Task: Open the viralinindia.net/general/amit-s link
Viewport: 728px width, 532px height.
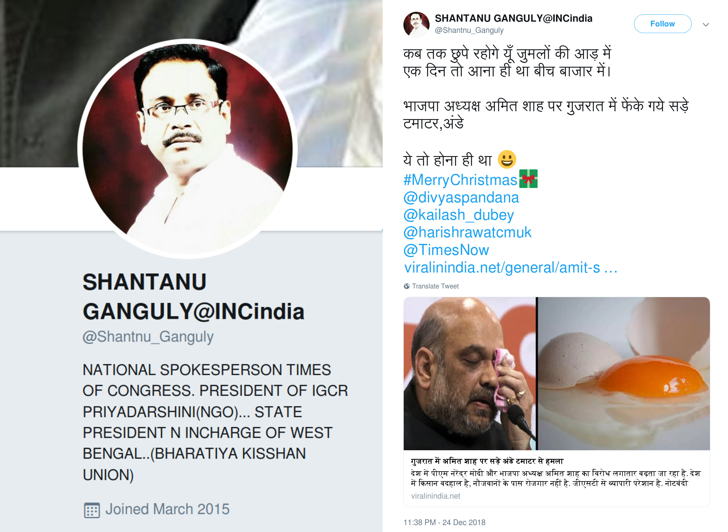Action: click(x=511, y=267)
